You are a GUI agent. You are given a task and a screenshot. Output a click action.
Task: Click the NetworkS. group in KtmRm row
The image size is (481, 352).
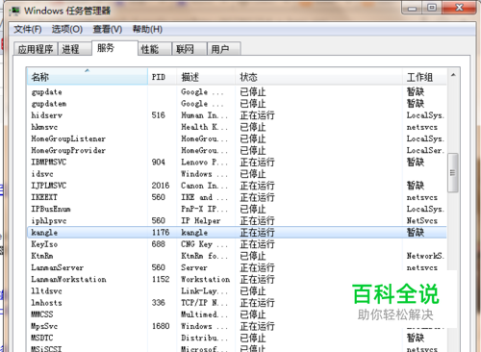tap(425, 256)
